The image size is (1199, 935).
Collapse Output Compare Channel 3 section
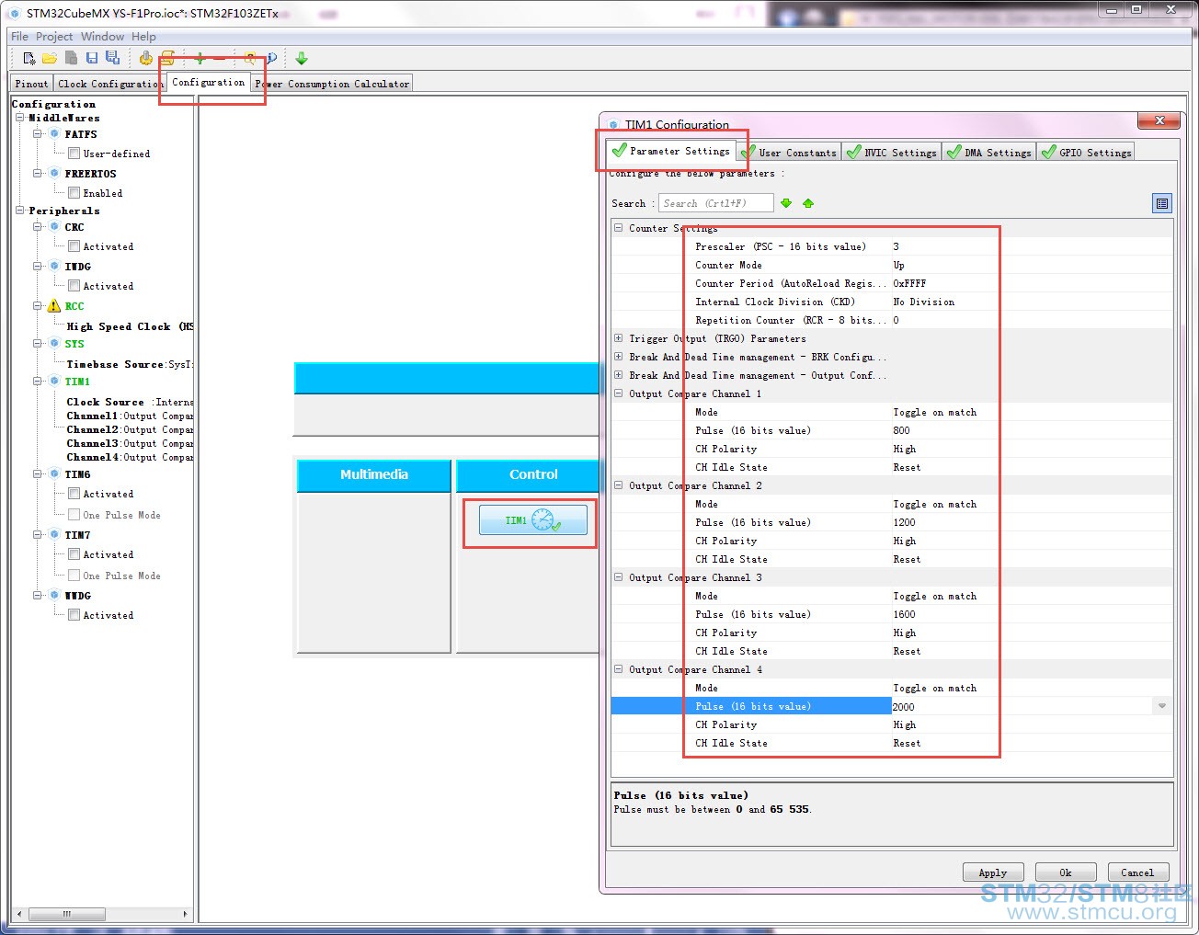coord(619,577)
